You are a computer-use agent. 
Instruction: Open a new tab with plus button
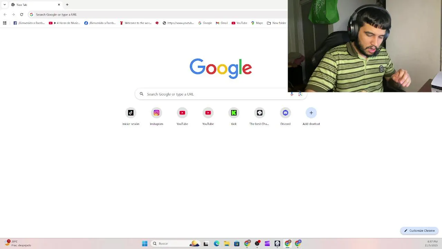coord(67,4)
